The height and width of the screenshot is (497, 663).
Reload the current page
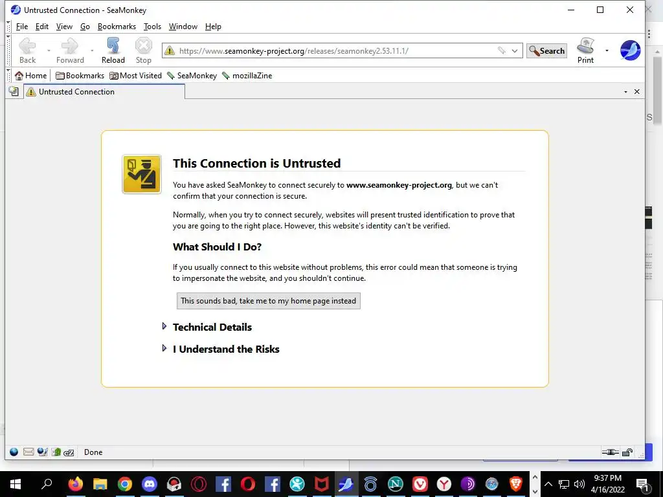pyautogui.click(x=113, y=50)
